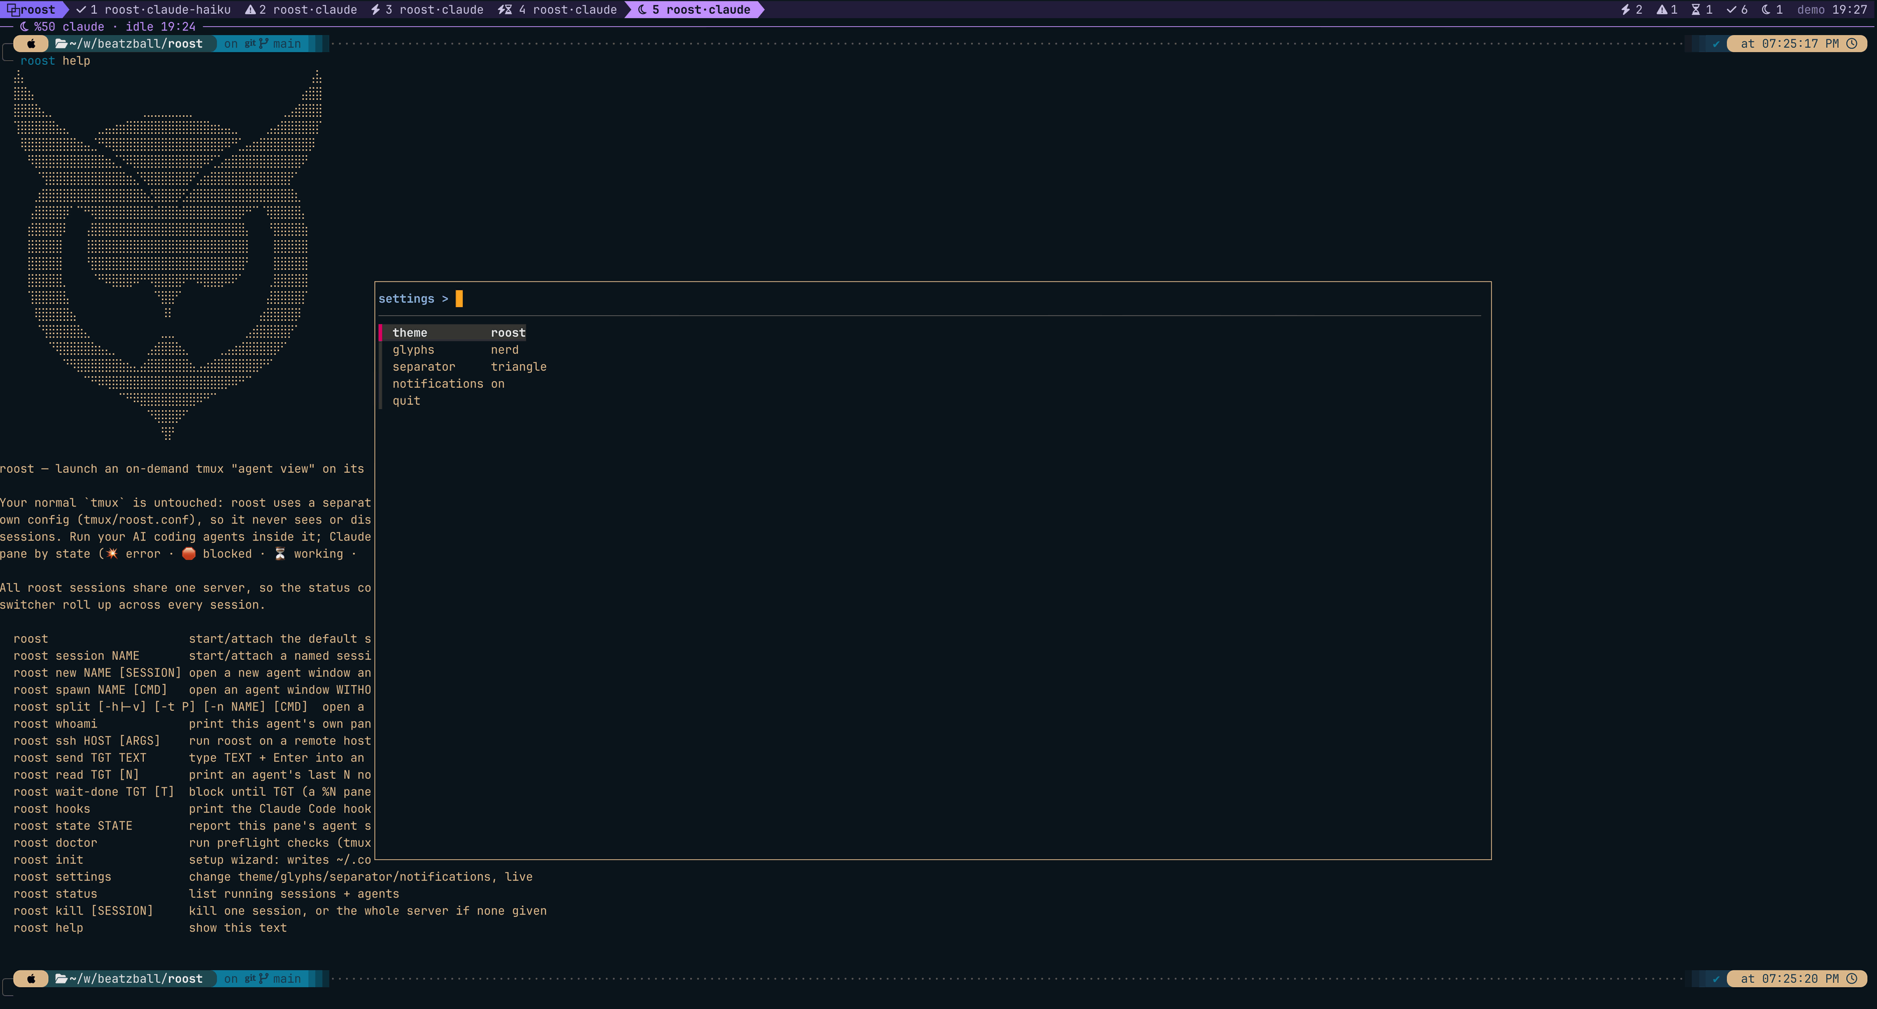Click the "demo" session name in status bar
This screenshot has height=1009, width=1877.
point(1811,9)
